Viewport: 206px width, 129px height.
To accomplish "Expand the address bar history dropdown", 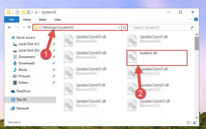I will click(x=119, y=27).
